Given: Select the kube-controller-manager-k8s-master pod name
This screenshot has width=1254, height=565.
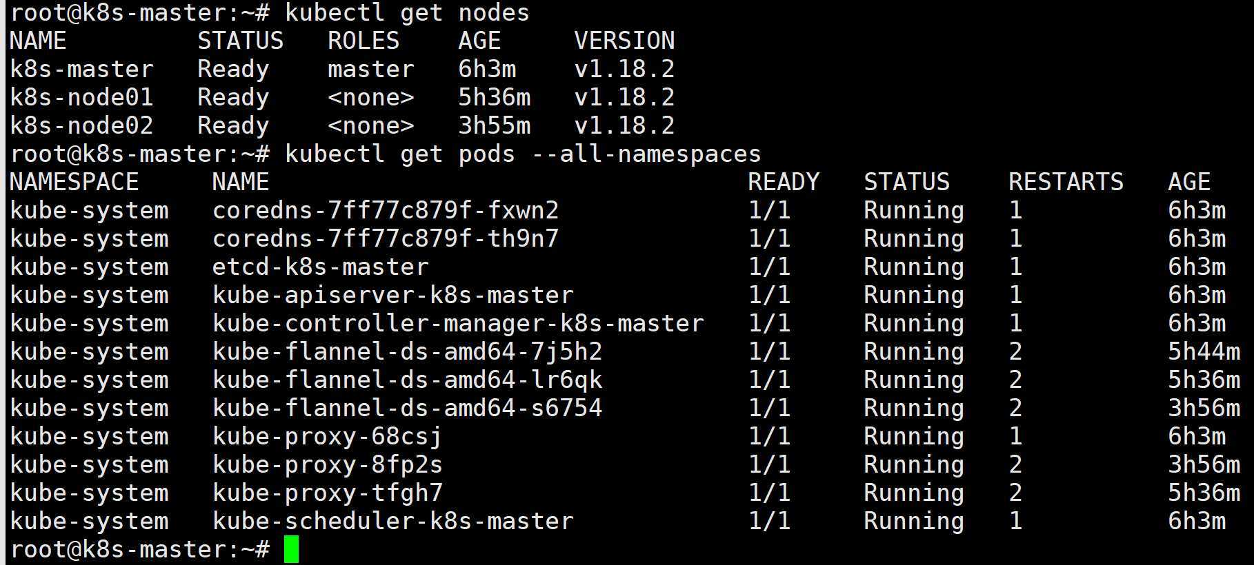Looking at the screenshot, I should pyautogui.click(x=458, y=323).
